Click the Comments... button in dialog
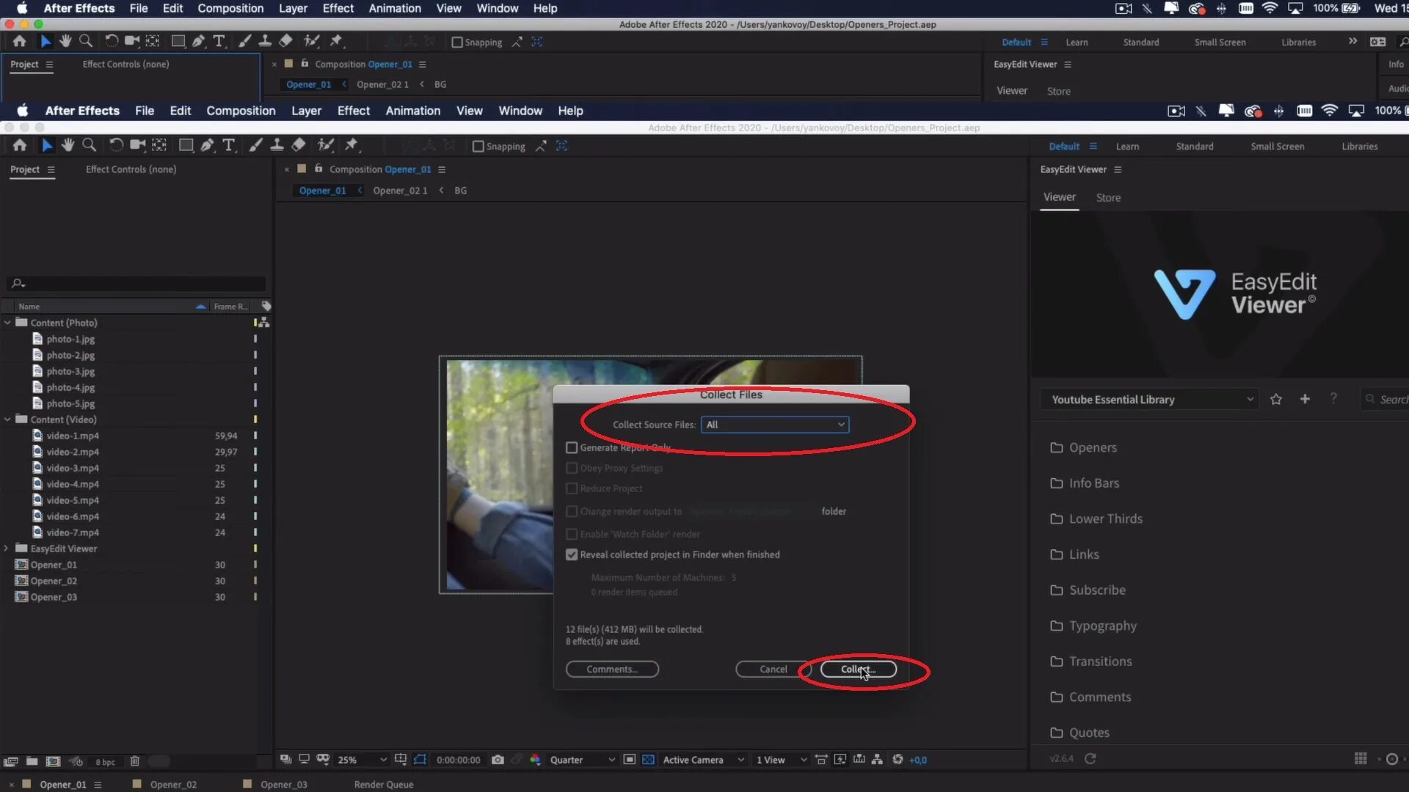 [611, 669]
